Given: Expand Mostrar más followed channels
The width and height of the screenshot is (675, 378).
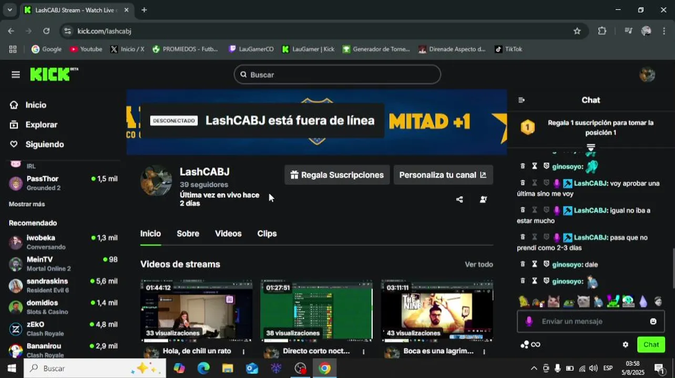Looking at the screenshot, I should point(27,204).
